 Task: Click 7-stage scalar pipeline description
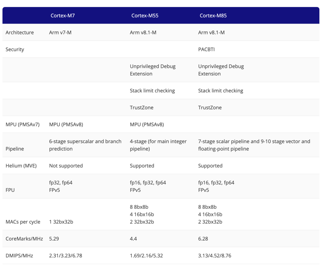click(x=254, y=145)
